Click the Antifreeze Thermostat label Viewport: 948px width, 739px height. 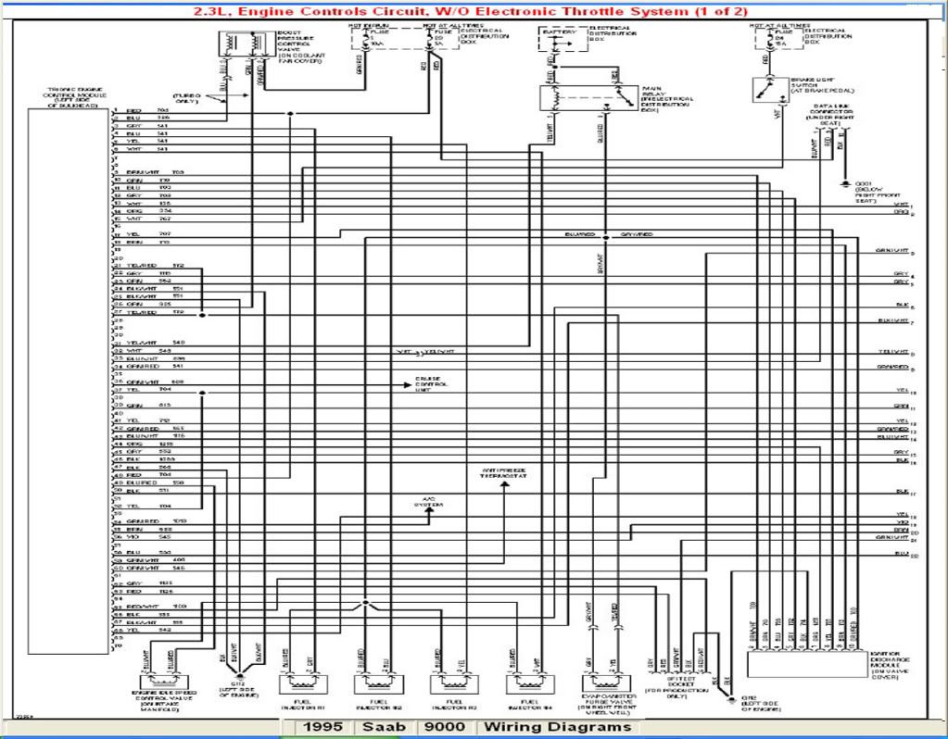tap(503, 473)
